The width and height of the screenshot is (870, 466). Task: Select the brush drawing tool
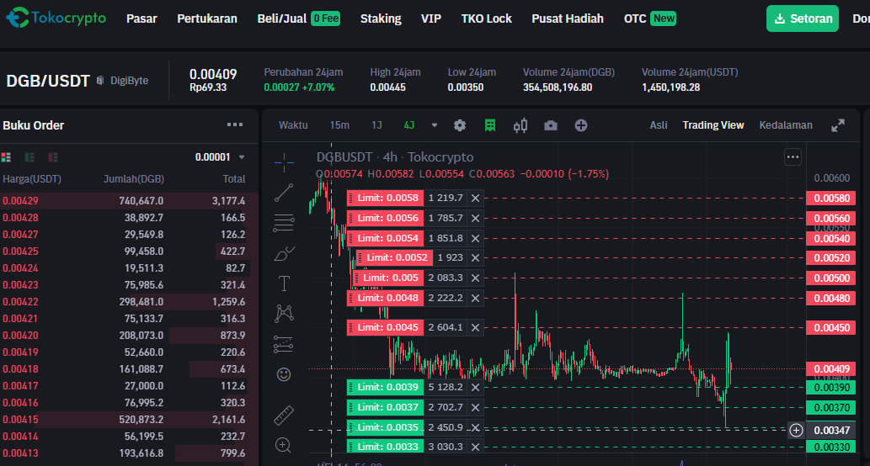pos(284,253)
